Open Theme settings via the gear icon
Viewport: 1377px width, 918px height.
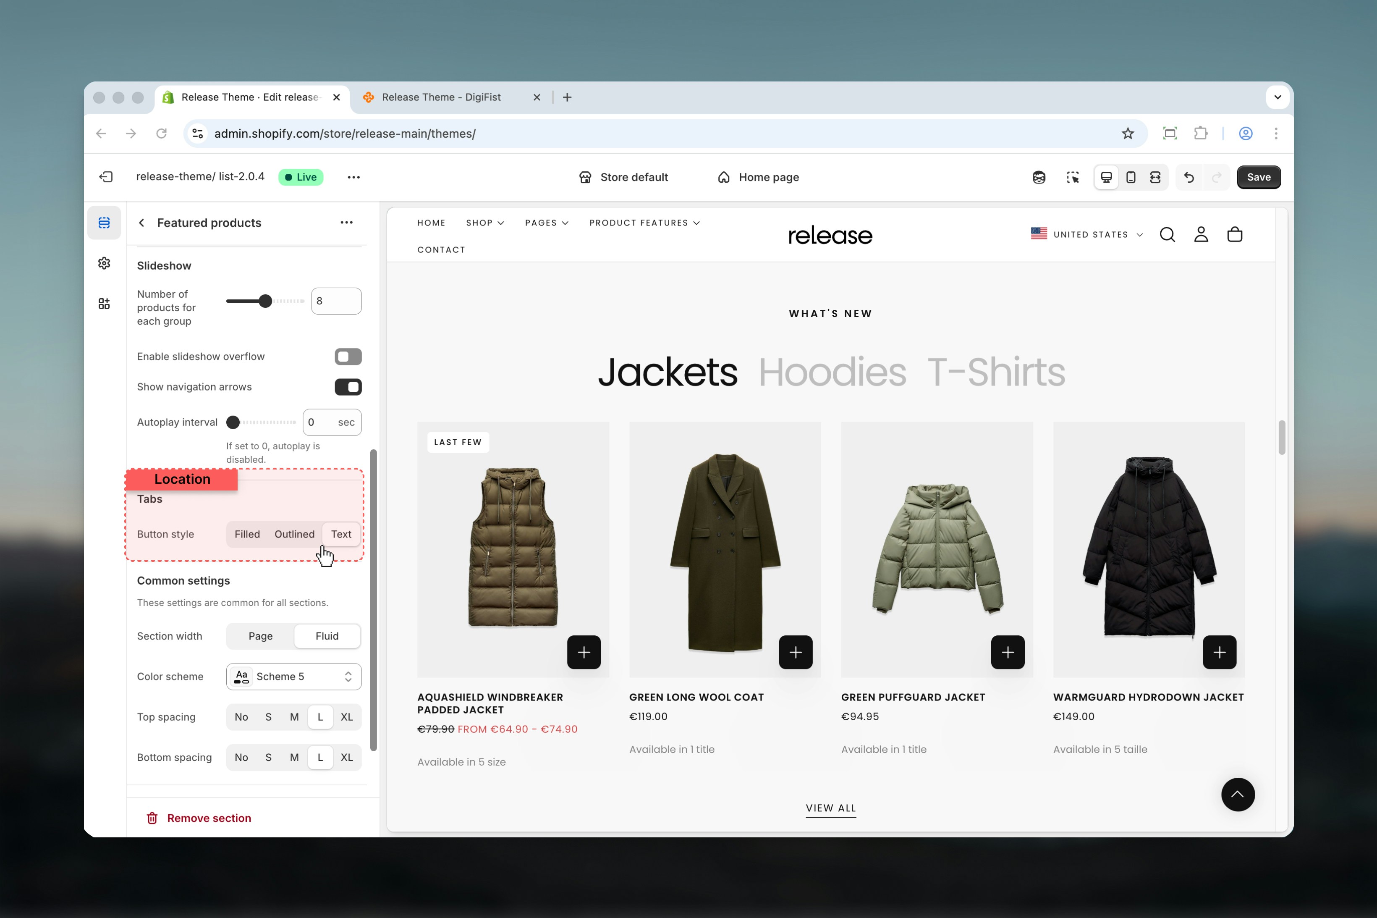[x=104, y=263]
